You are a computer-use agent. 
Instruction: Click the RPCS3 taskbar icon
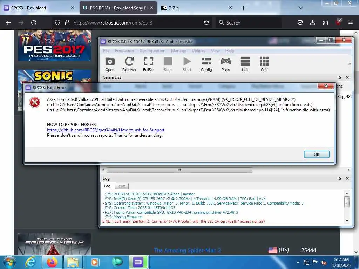pos(138,262)
